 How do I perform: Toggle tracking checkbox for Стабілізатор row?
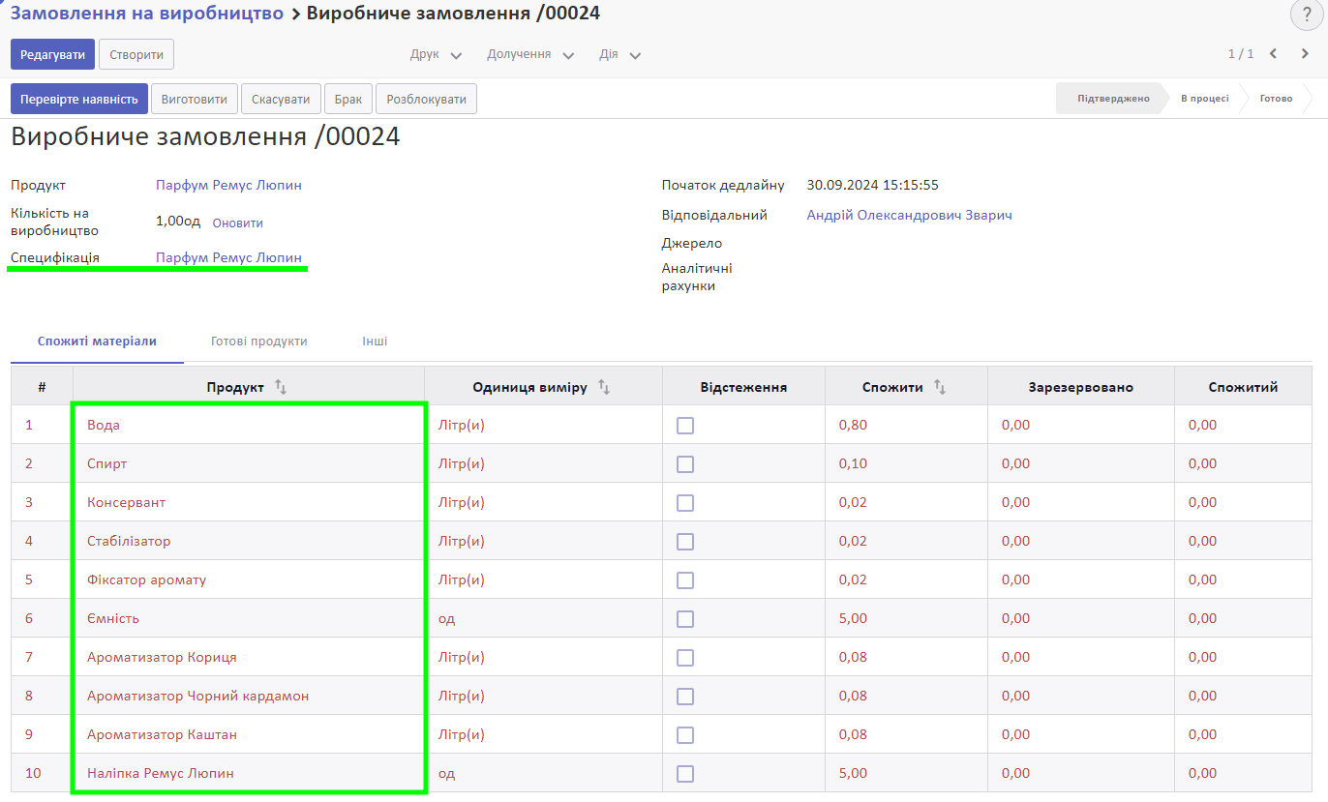pyautogui.click(x=685, y=542)
